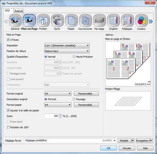The image size is (157, 154).
Task: Click the Annuler button
Action: point(127,148)
